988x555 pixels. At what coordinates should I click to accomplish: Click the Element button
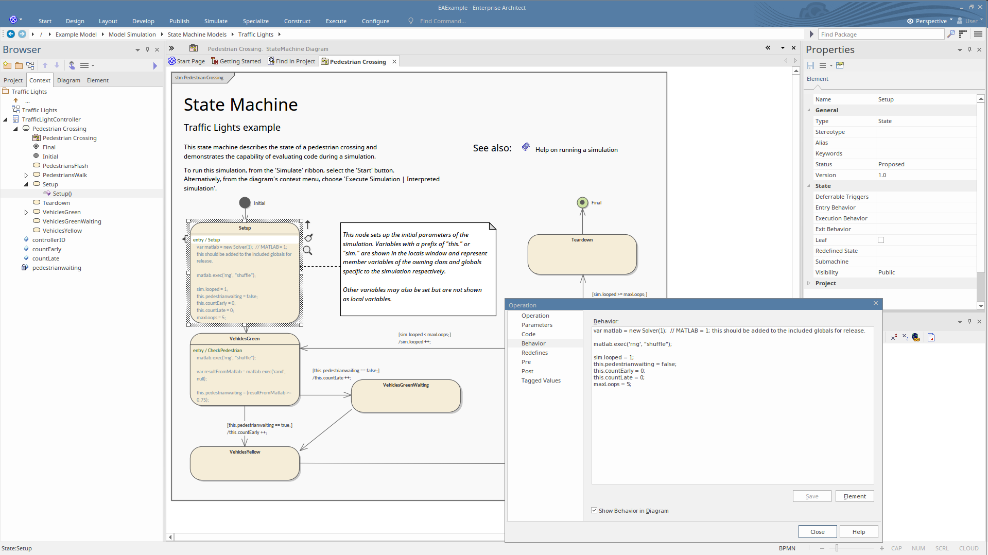(x=854, y=496)
